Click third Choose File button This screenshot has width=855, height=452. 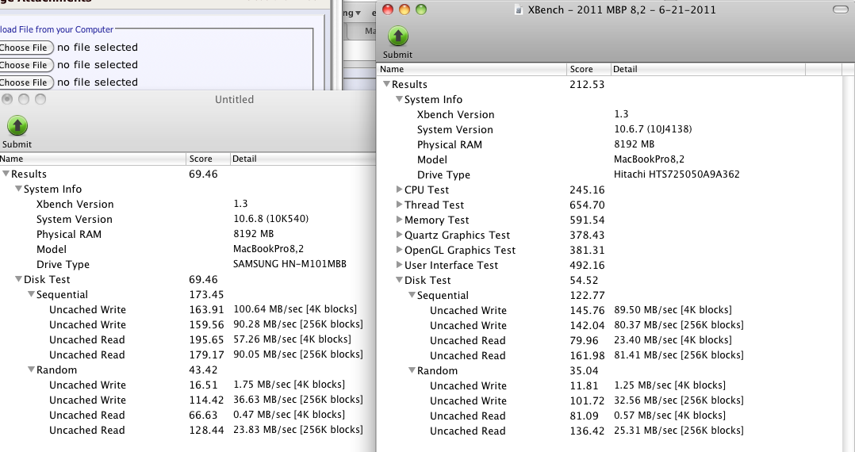click(x=25, y=82)
